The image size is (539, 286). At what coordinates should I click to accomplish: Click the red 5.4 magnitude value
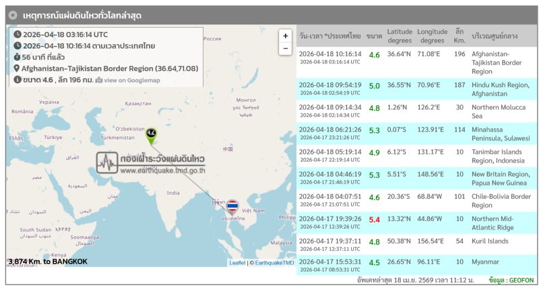[374, 220]
